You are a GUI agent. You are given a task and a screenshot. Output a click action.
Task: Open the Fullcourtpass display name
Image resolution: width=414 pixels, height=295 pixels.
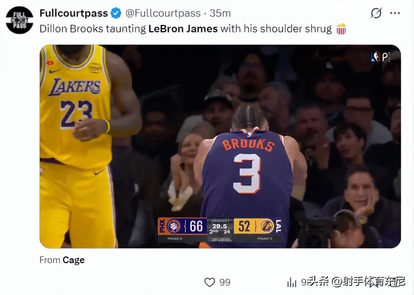pos(74,13)
